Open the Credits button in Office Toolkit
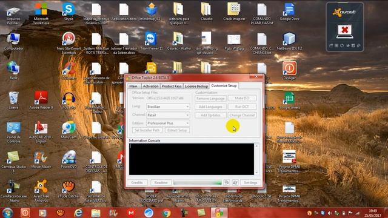The image size is (388, 218). [x=137, y=183]
